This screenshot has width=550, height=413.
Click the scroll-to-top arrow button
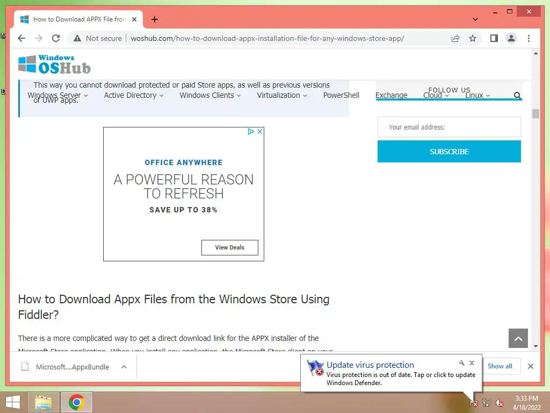pyautogui.click(x=518, y=338)
